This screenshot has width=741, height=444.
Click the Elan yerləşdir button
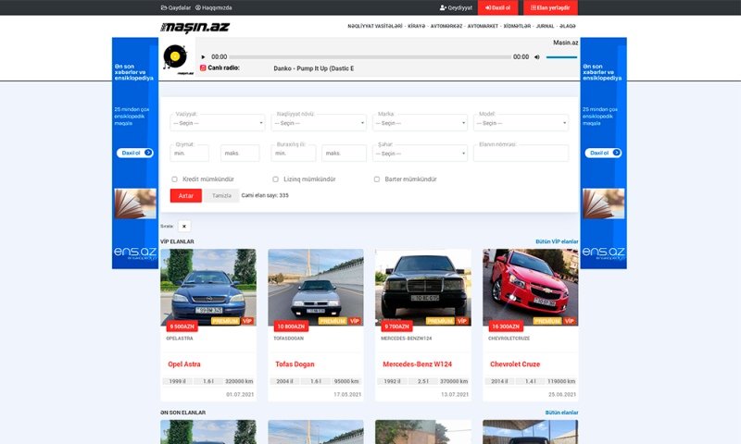click(550, 7)
